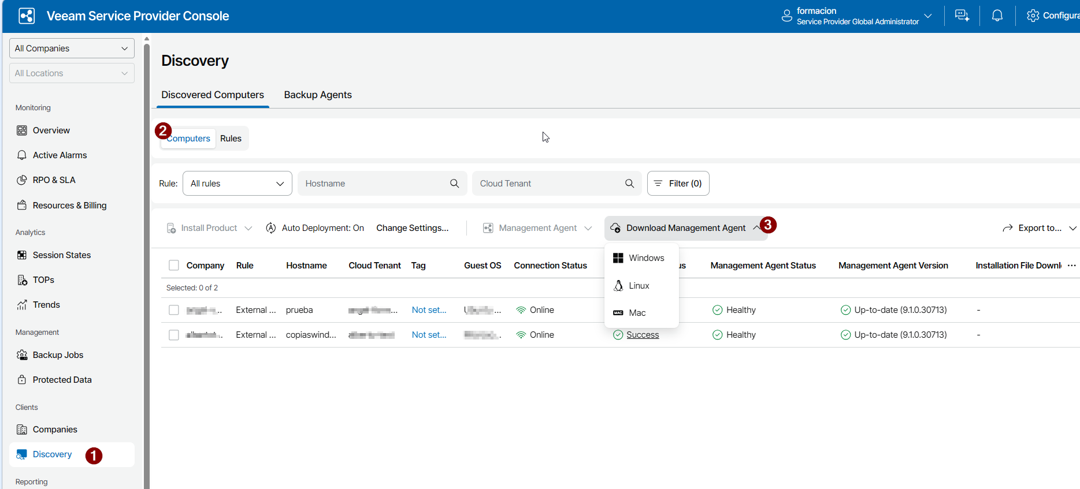Expand the Export to dropdown arrow

click(1072, 228)
